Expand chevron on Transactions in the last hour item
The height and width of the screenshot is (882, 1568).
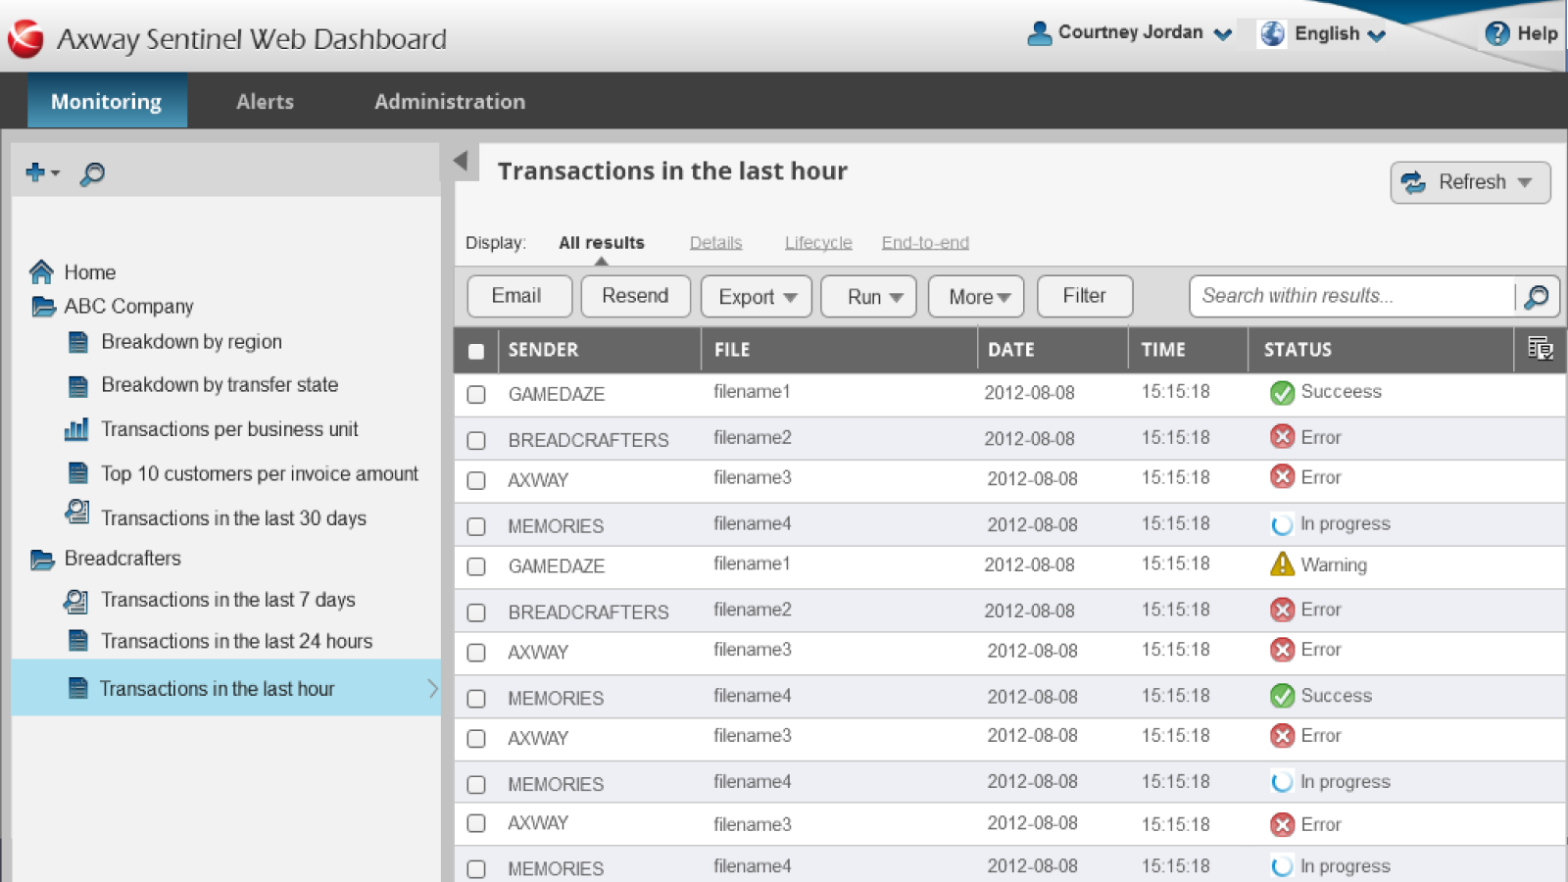[432, 688]
